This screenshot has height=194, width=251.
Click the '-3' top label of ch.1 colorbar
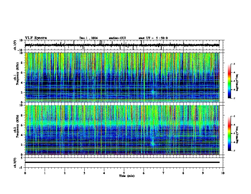[234, 64]
